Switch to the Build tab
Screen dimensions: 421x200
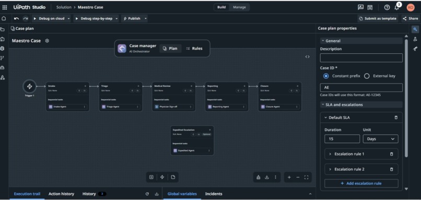click(221, 7)
